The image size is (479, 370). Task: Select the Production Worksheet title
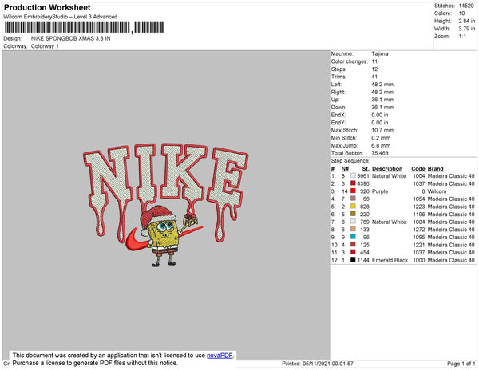pyautogui.click(x=47, y=7)
